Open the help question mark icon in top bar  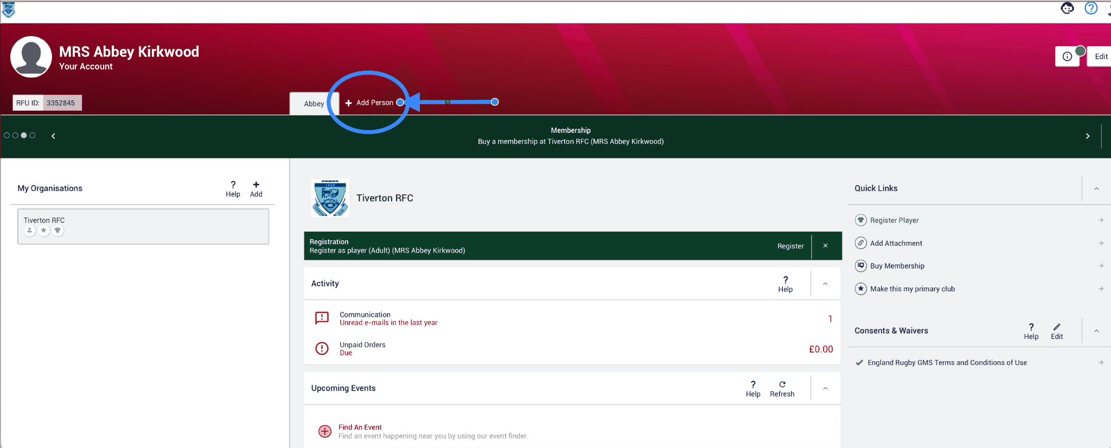1091,8
